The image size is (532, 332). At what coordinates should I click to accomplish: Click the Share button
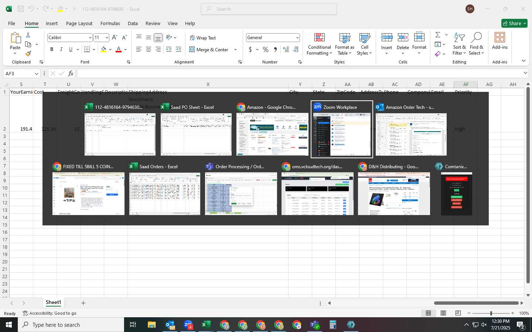[514, 23]
